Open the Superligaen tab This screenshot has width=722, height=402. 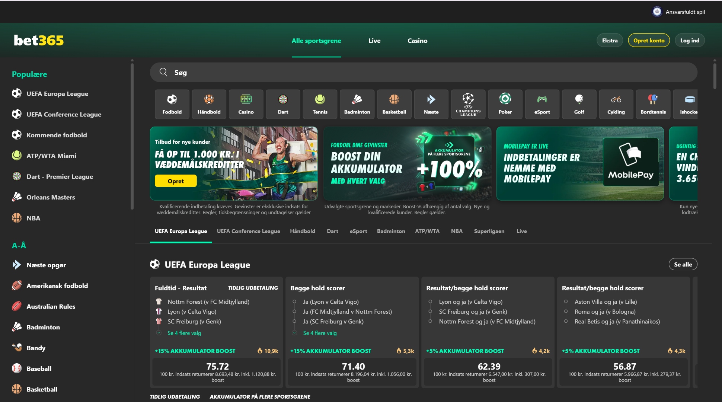pyautogui.click(x=489, y=231)
